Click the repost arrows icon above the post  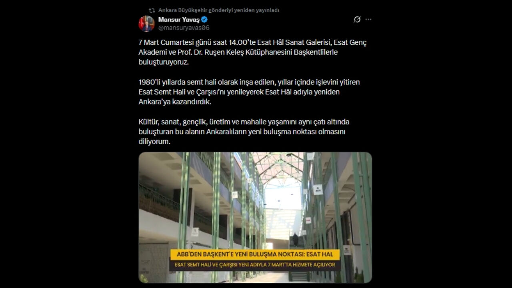152,10
